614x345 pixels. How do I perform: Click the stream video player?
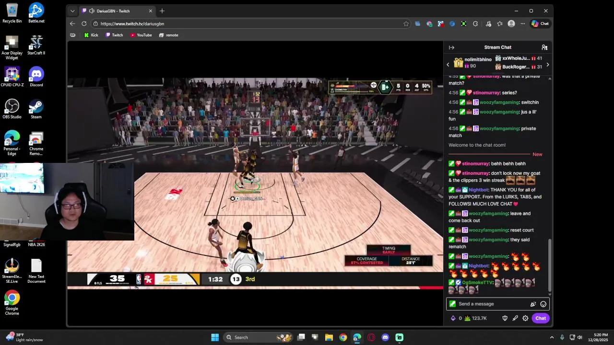255,184
